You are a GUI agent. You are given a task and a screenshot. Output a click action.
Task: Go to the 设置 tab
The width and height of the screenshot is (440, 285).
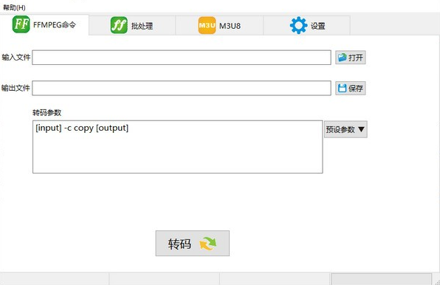[x=306, y=26]
